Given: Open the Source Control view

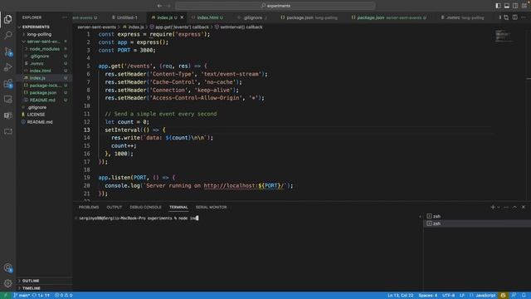Looking at the screenshot, I should pos(7,51).
